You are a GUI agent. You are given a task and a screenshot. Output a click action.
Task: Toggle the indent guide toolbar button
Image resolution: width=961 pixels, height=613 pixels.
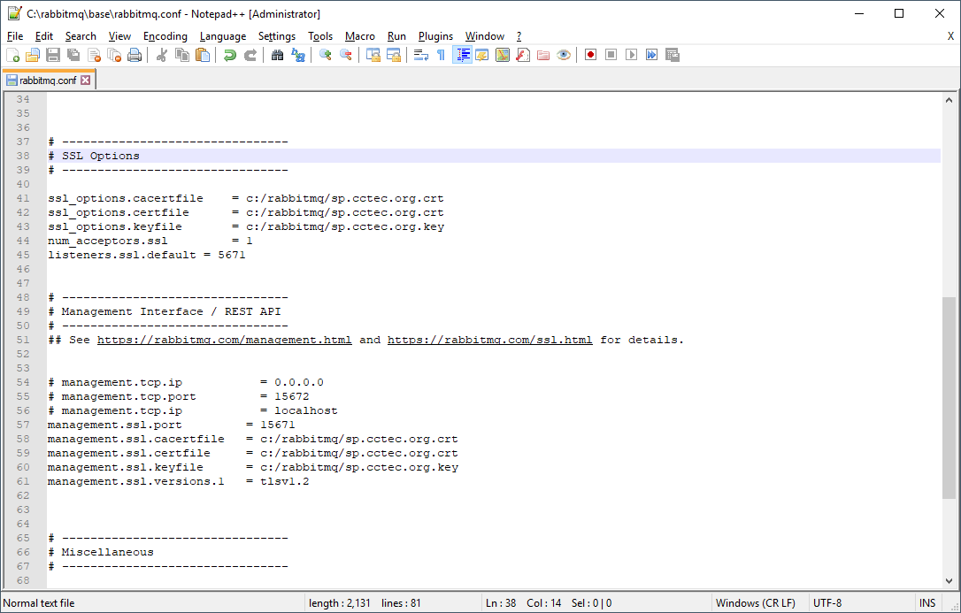tap(462, 55)
